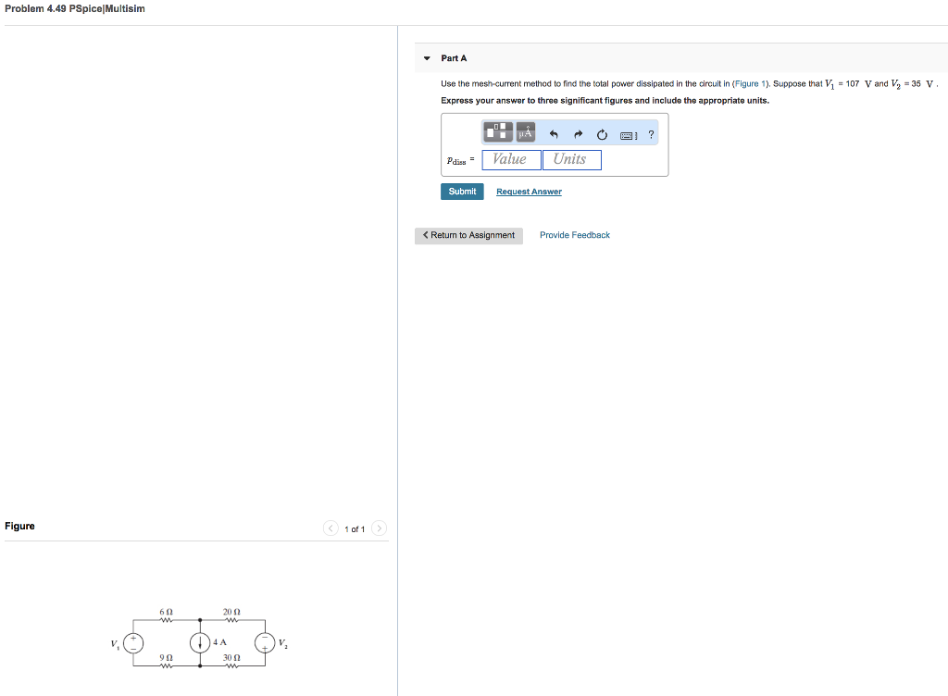The height and width of the screenshot is (696, 948).
Task: Click the redo arrow in answer toolbar
Action: [577, 134]
